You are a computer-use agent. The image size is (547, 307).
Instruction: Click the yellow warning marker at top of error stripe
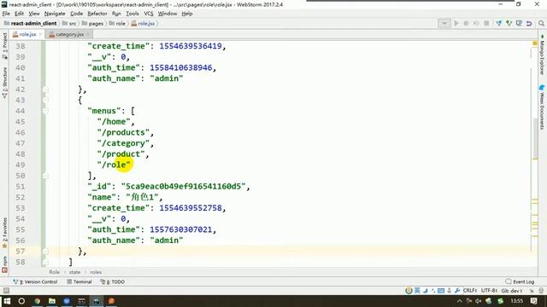(x=535, y=43)
